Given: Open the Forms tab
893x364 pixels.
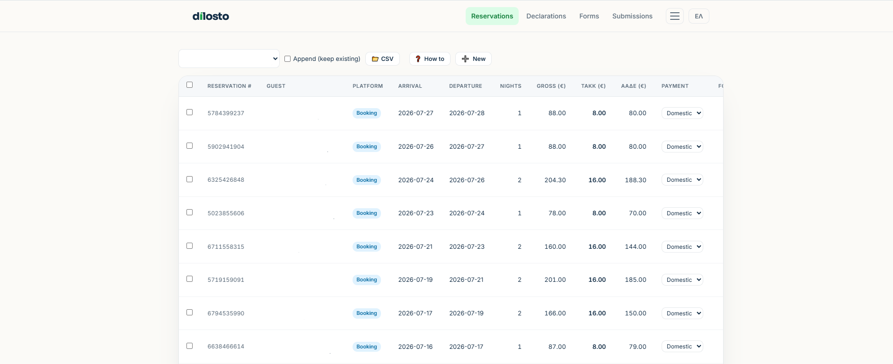Looking at the screenshot, I should pos(589,16).
